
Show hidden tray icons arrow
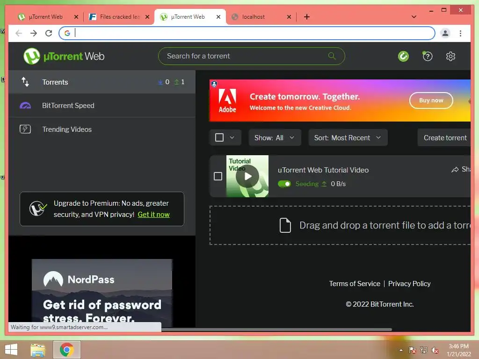401,350
